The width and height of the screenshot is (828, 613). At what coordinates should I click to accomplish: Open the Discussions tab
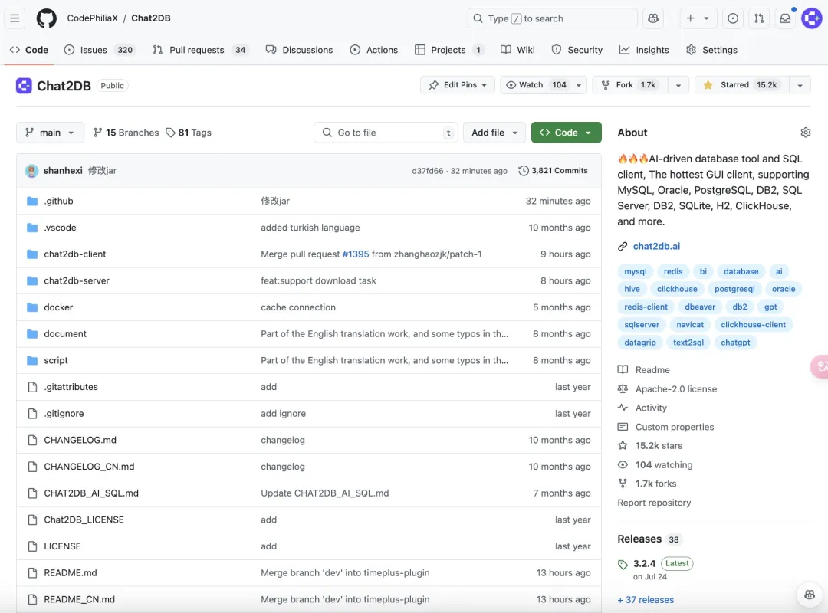point(300,50)
